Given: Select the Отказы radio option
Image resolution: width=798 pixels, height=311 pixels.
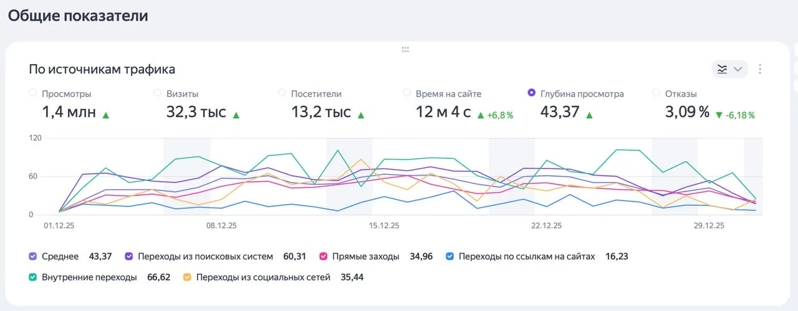Looking at the screenshot, I should click(x=656, y=93).
